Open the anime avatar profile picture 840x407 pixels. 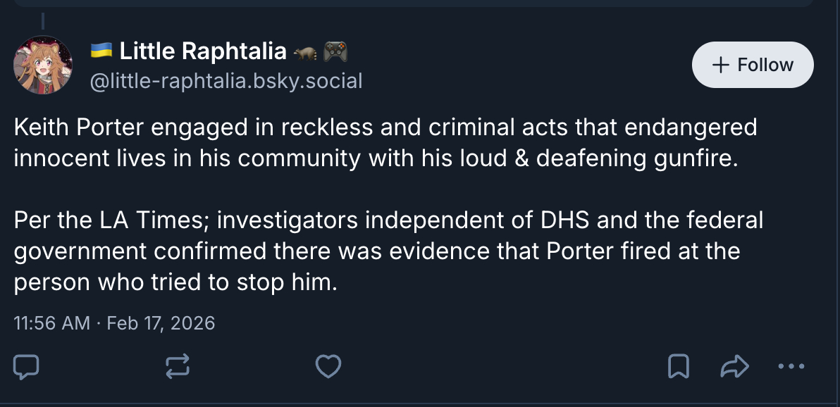tap(43, 65)
